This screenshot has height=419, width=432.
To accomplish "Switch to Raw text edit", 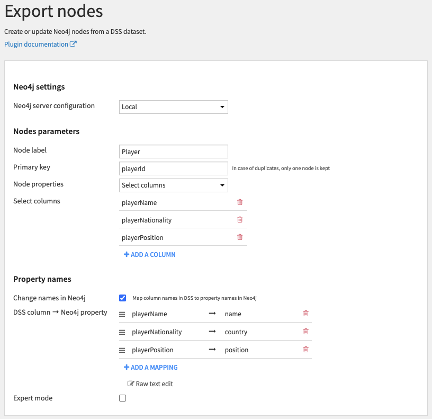I will 150,384.
